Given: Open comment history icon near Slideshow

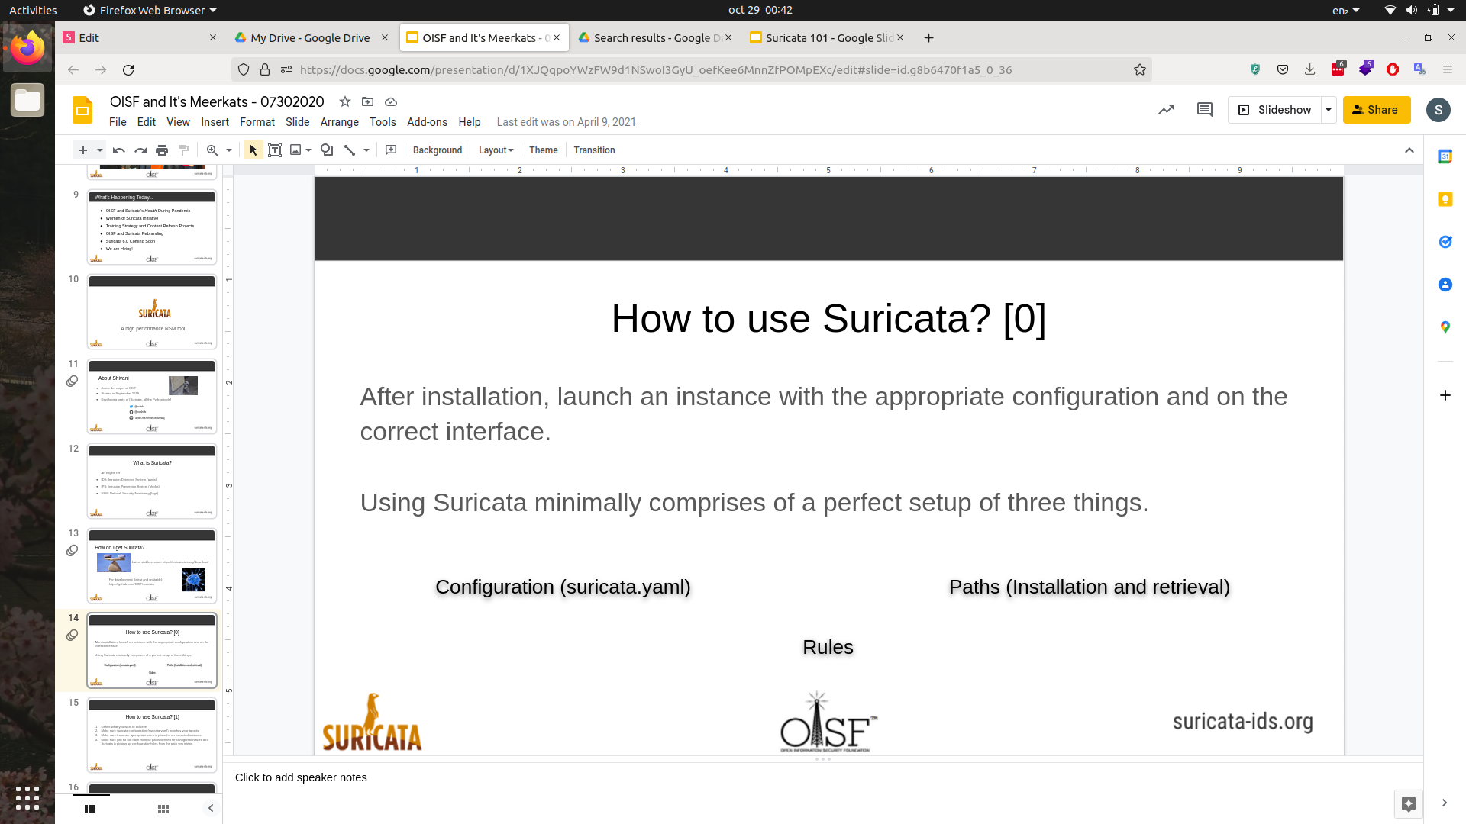Looking at the screenshot, I should coord(1205,110).
